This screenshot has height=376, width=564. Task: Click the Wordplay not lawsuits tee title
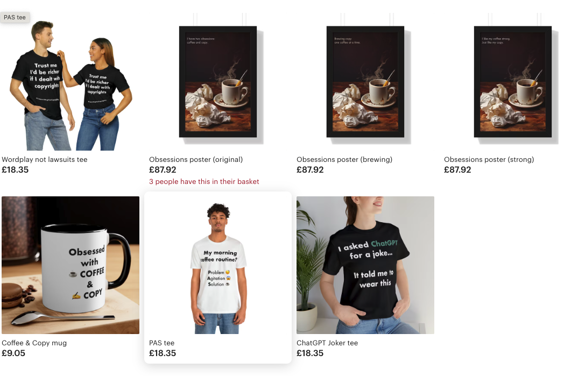click(45, 160)
